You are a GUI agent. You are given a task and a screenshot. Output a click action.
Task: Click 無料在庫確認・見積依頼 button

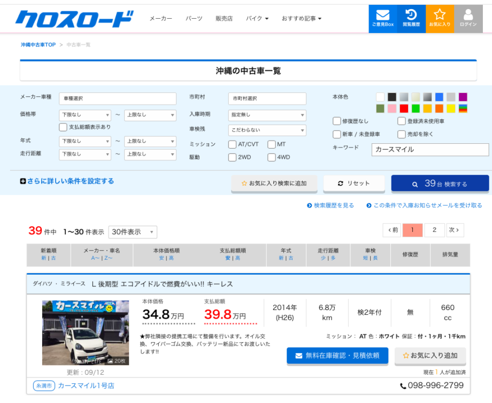click(337, 355)
